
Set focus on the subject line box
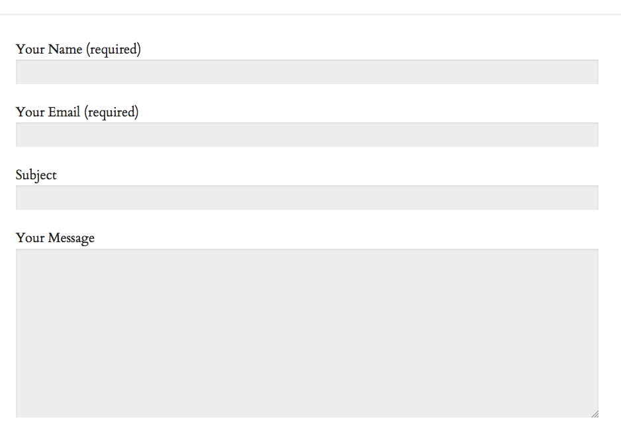pos(307,197)
